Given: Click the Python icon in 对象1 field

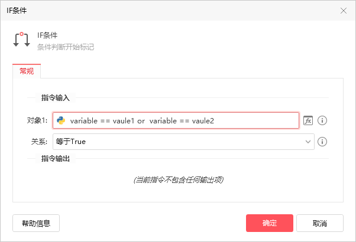Looking at the screenshot, I should point(60,120).
